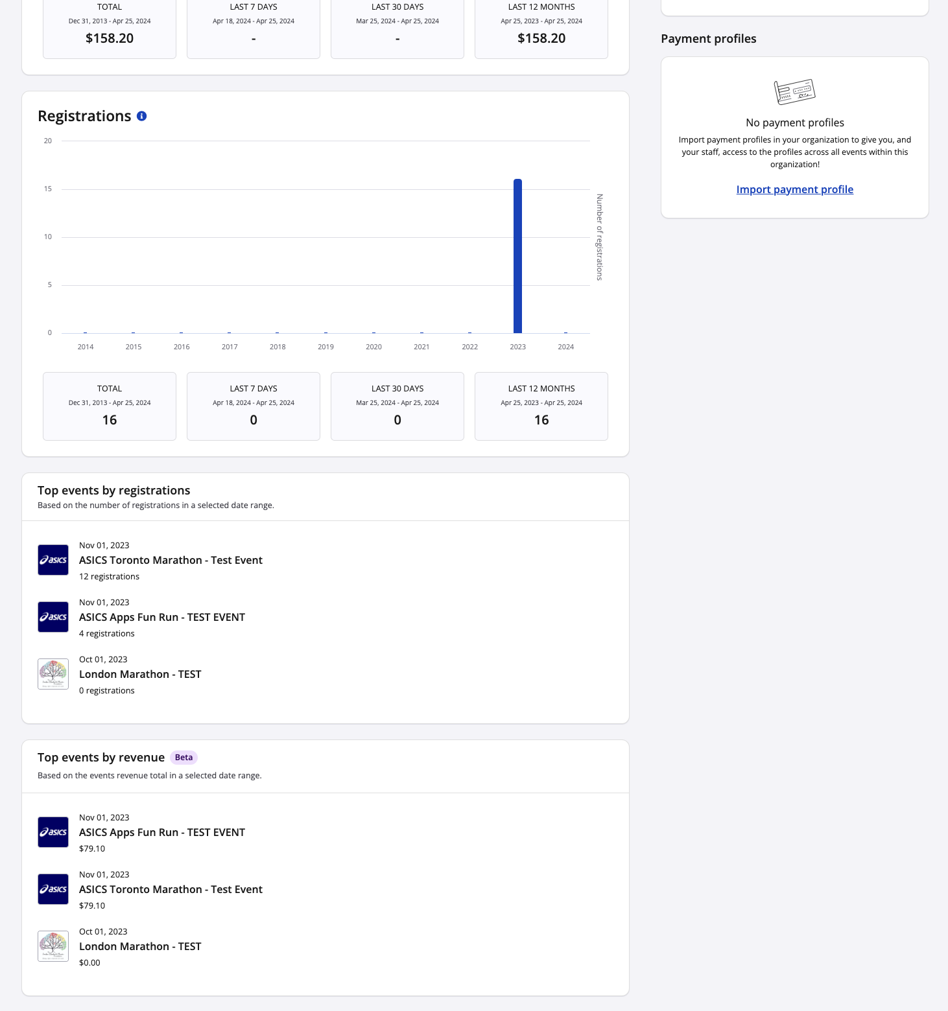Click London Marathon logo in registrations list
This screenshot has width=948, height=1011.
pyautogui.click(x=53, y=674)
